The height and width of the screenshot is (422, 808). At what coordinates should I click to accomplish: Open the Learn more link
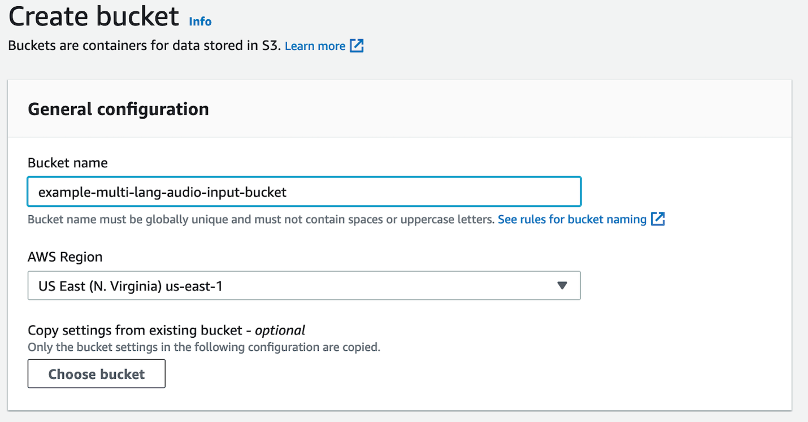(315, 46)
